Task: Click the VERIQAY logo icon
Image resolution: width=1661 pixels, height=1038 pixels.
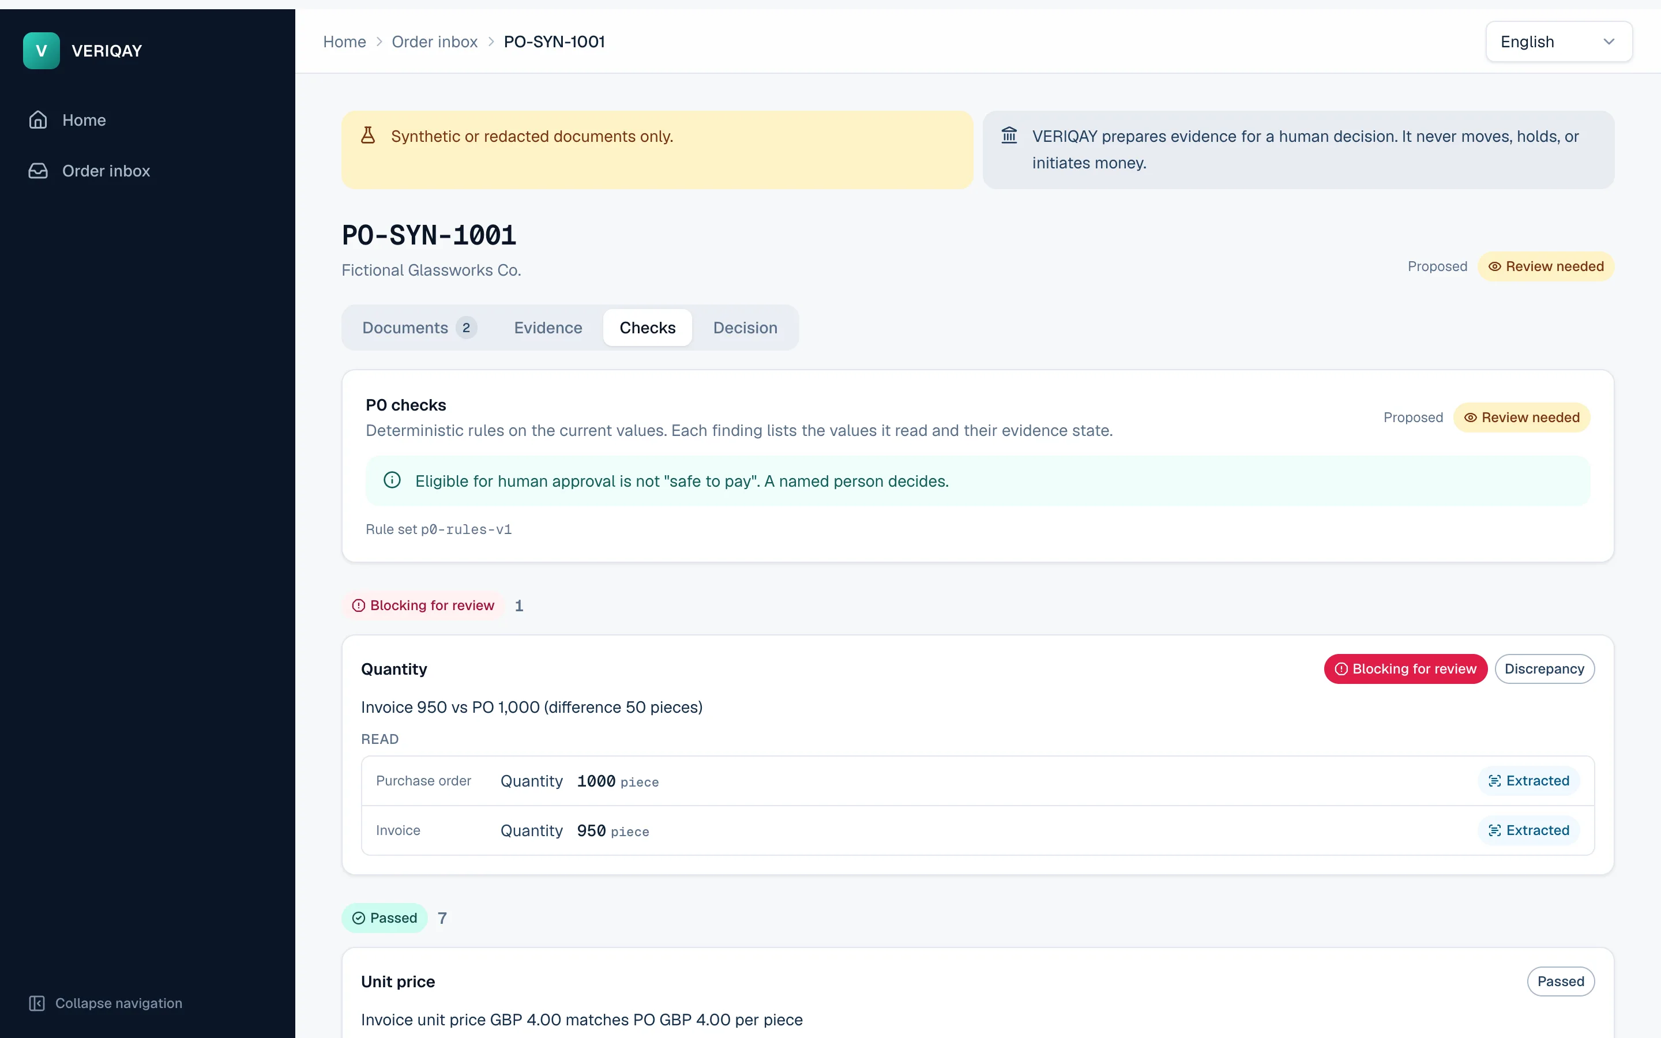Action: pos(41,51)
